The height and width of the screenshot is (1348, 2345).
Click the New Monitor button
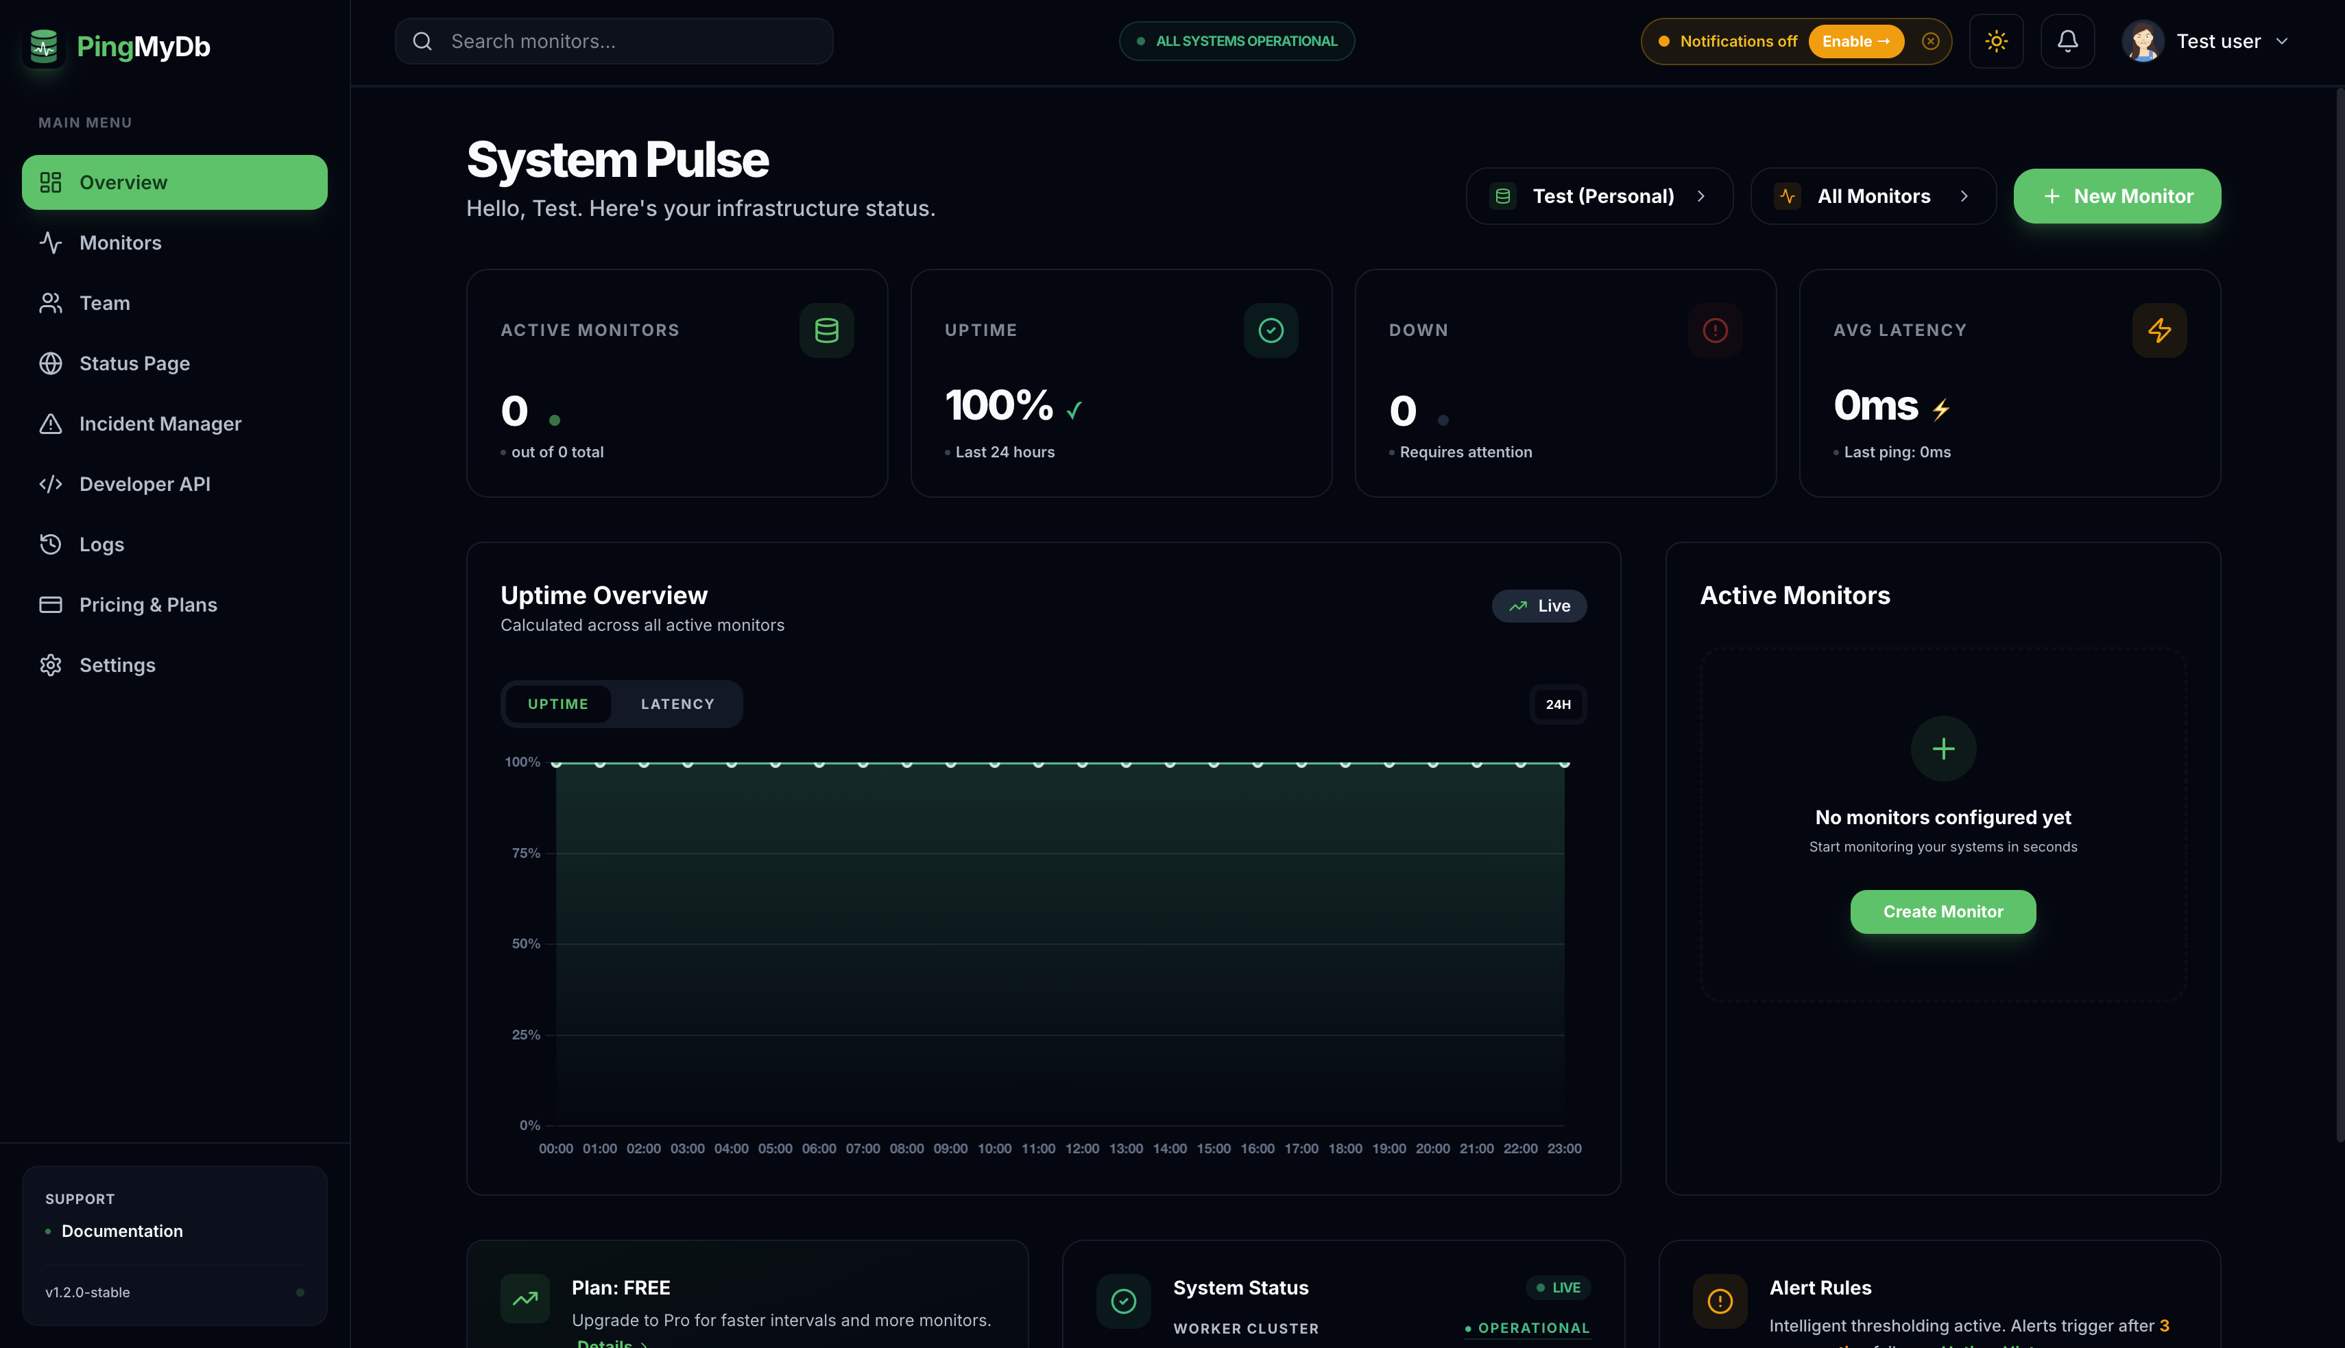(x=2117, y=195)
